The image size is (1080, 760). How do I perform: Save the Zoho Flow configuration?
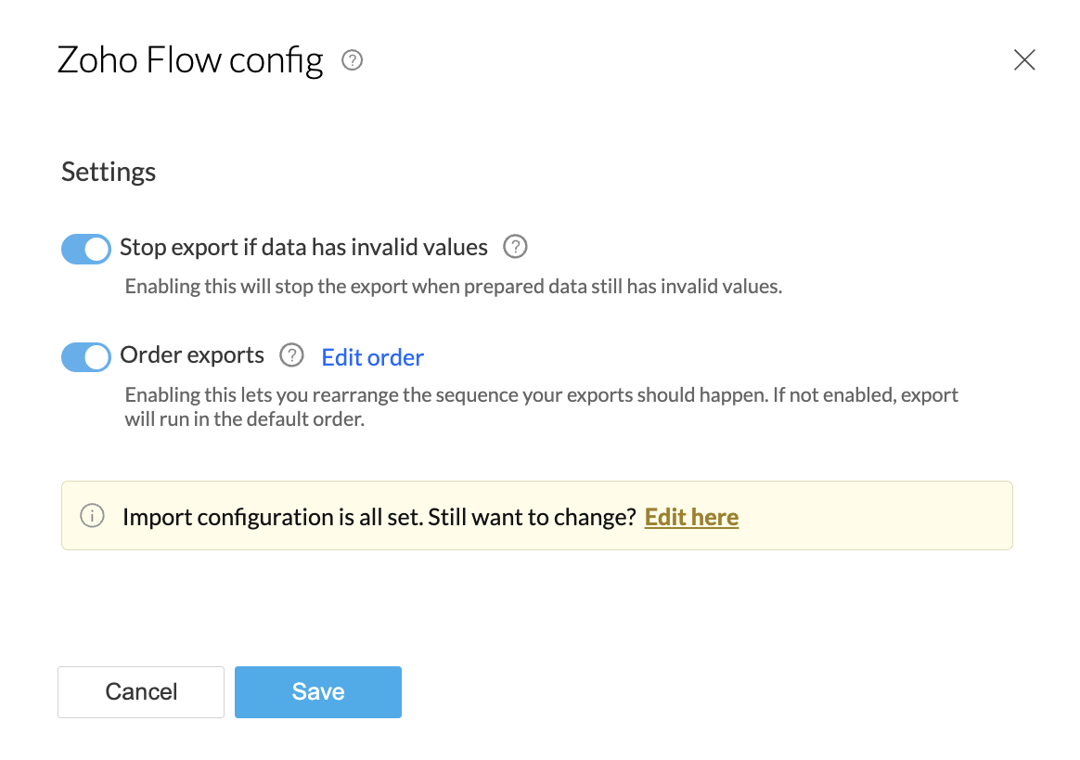tap(317, 691)
